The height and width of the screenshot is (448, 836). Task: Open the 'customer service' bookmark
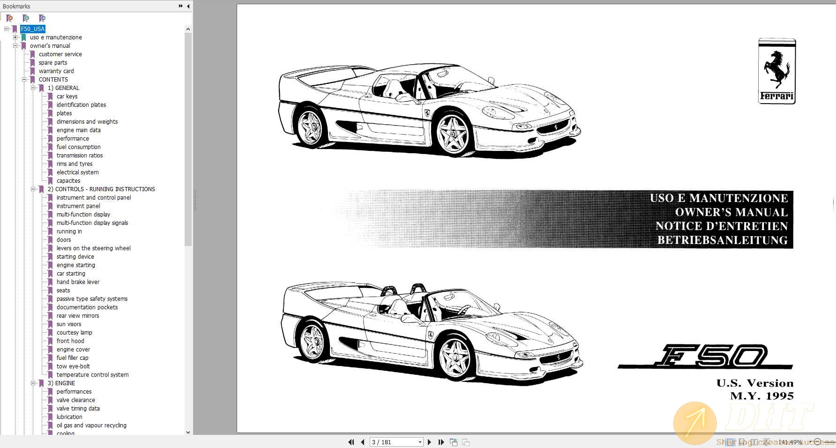point(60,54)
